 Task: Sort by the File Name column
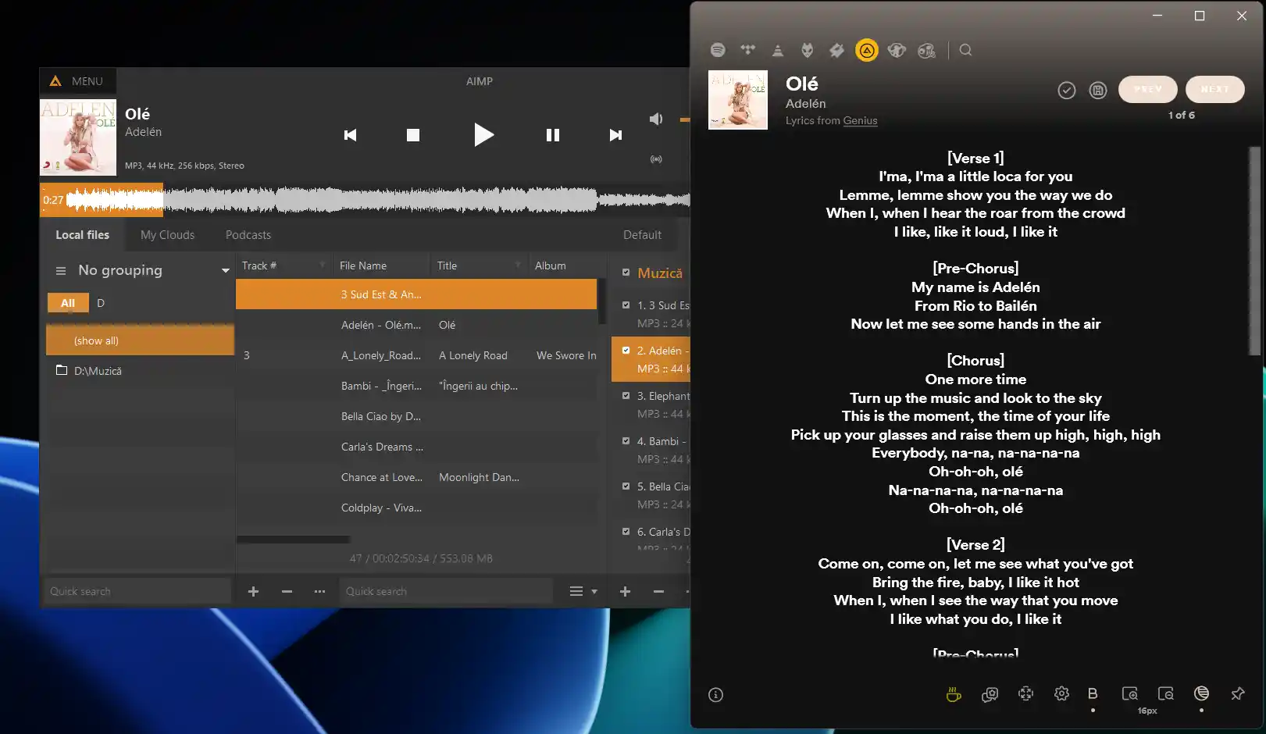pos(363,265)
